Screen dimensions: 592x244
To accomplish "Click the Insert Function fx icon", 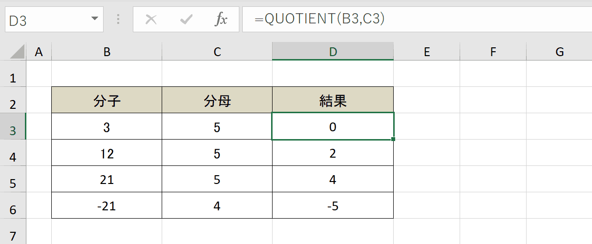I will click(221, 20).
